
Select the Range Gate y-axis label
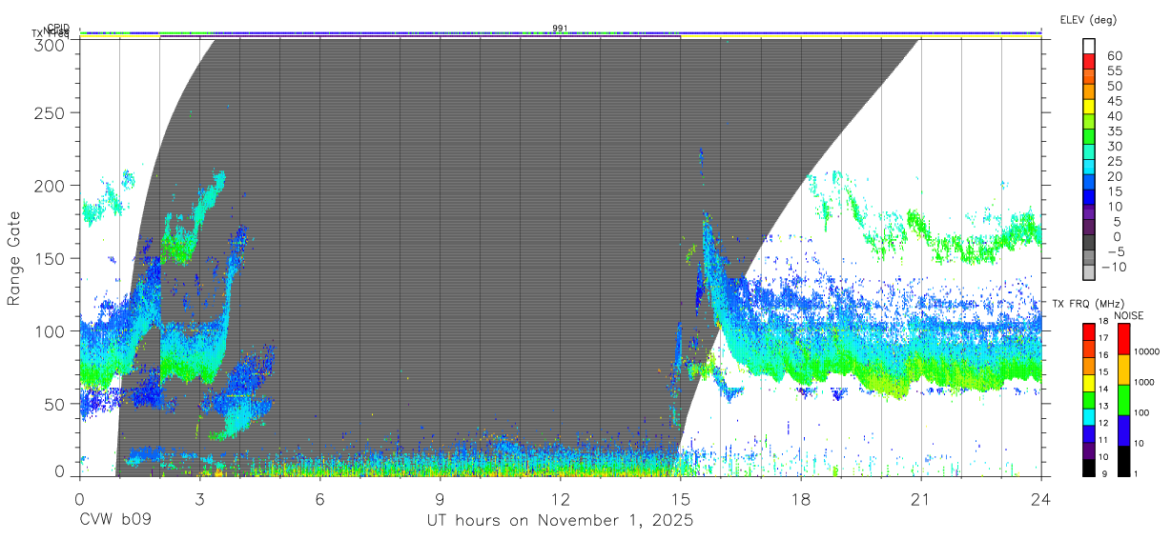point(14,258)
